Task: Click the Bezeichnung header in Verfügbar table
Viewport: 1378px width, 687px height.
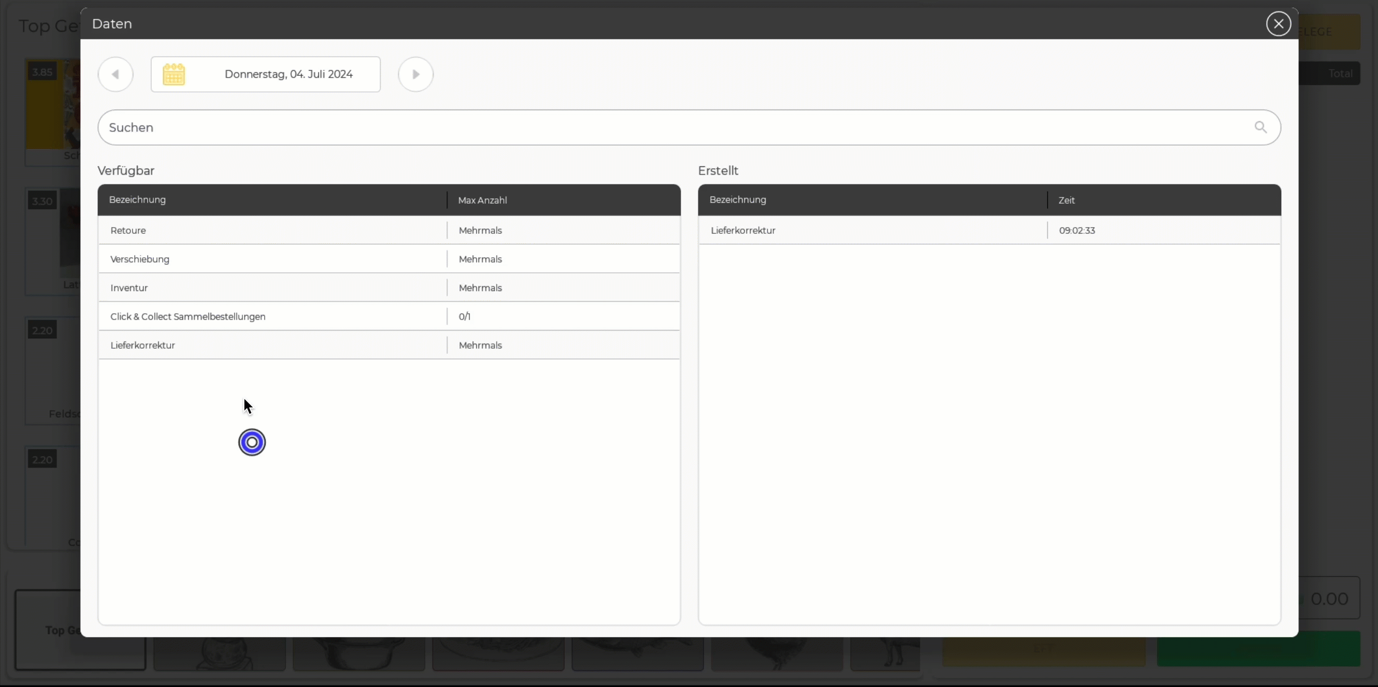Action: pos(137,200)
